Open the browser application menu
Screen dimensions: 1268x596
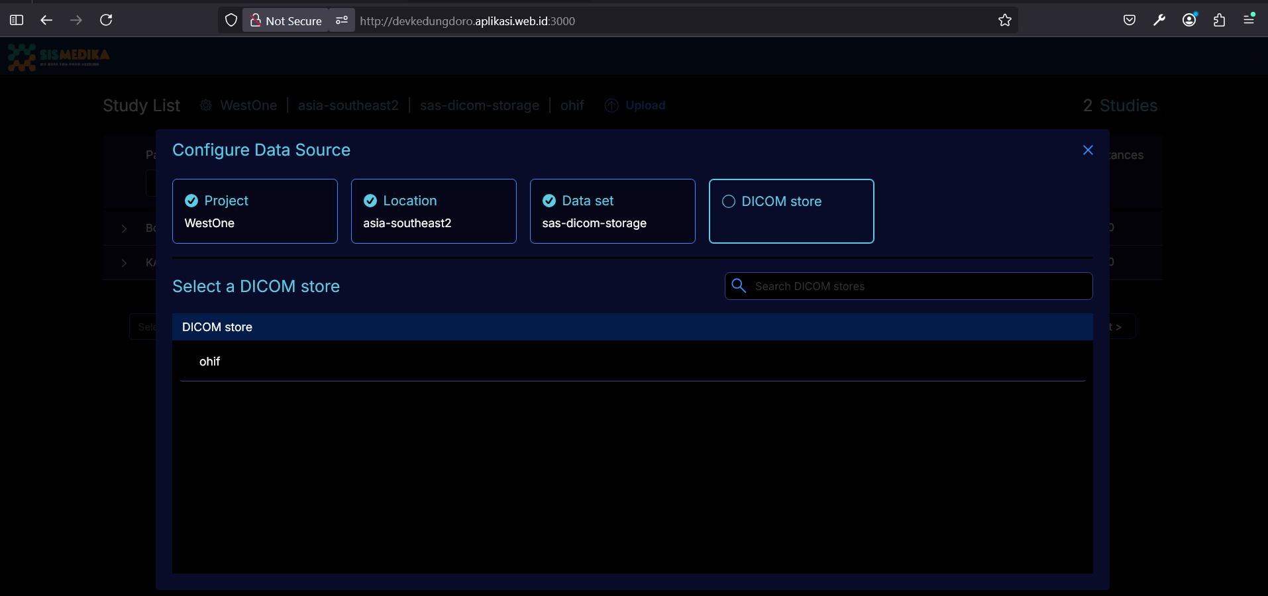(x=1249, y=20)
